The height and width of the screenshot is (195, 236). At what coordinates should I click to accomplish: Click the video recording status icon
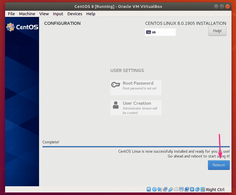pyautogui.click(x=187, y=189)
